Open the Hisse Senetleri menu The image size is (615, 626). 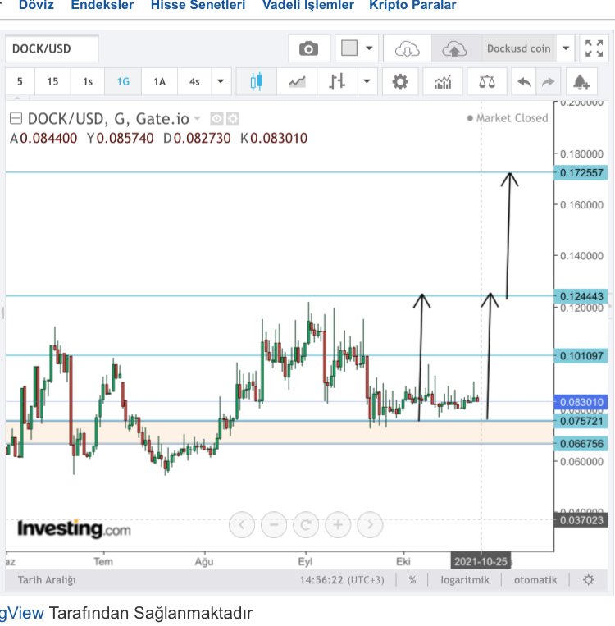198,5
